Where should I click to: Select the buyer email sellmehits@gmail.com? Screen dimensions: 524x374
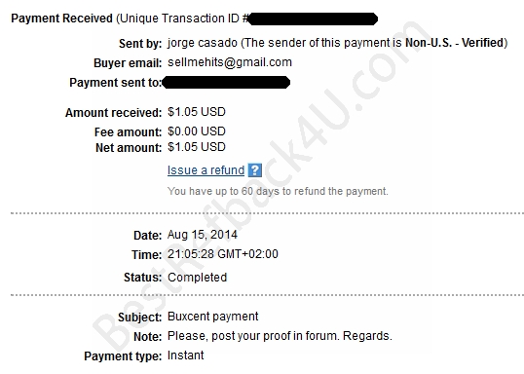230,62
